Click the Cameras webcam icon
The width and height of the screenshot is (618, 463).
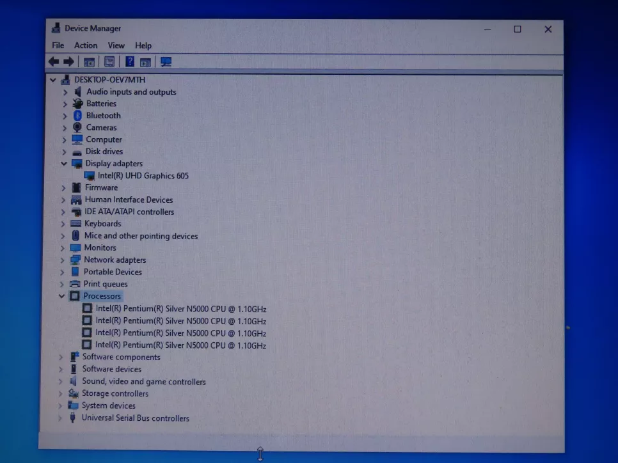tap(77, 127)
